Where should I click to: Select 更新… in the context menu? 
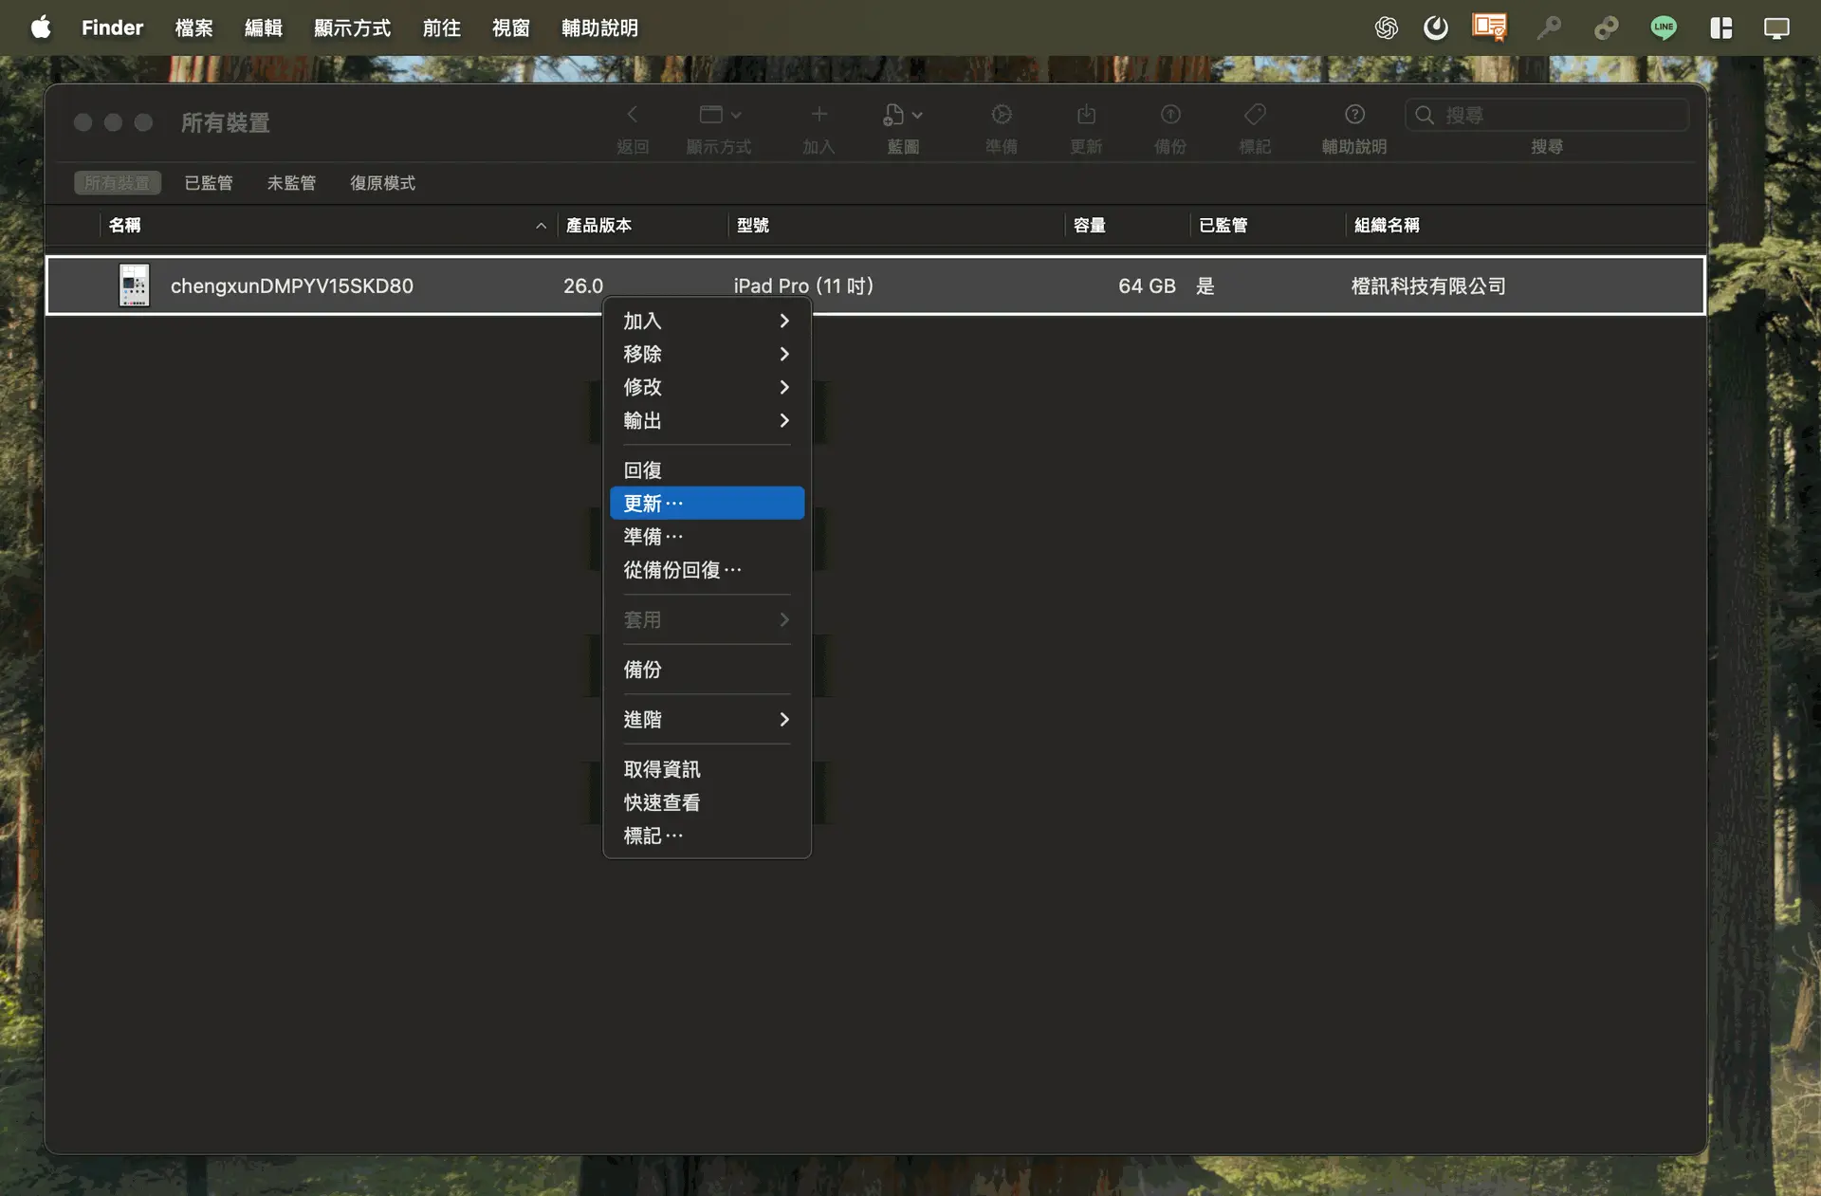[x=707, y=504]
